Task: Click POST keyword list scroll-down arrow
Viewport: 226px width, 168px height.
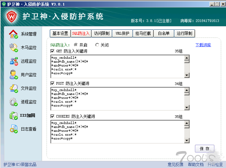Action: coord(187,107)
